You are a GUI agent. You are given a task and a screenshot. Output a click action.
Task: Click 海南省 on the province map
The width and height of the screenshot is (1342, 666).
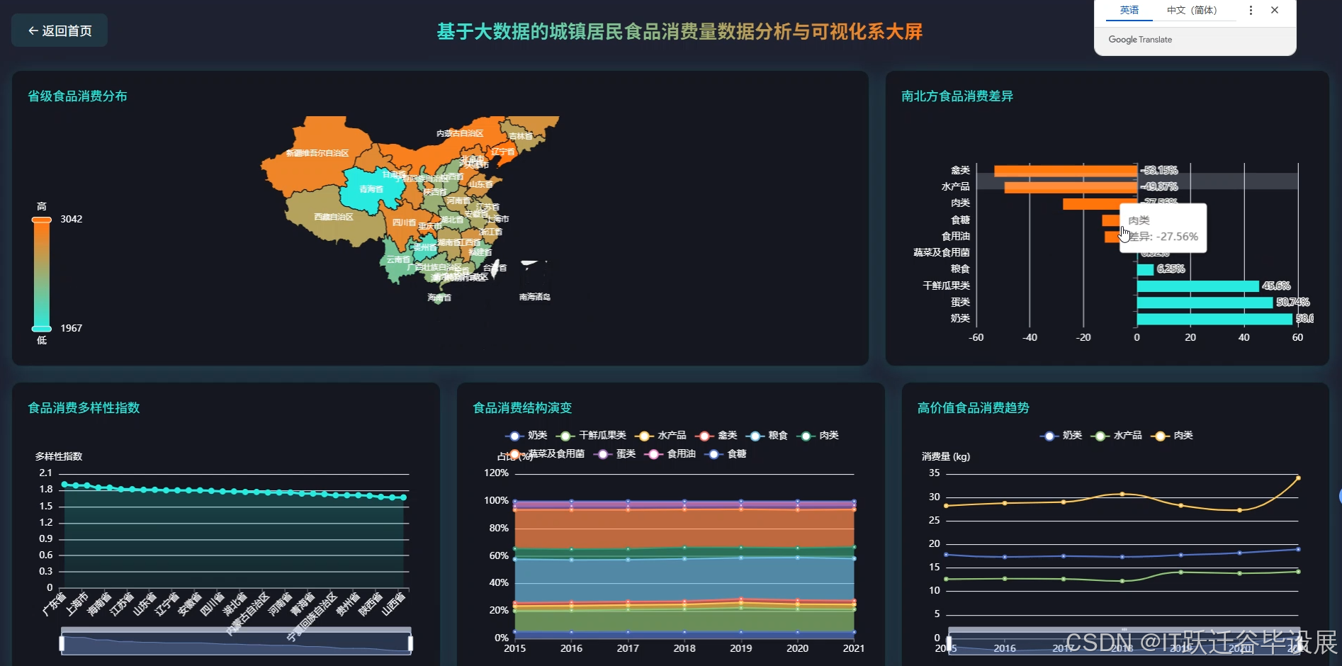pos(439,297)
